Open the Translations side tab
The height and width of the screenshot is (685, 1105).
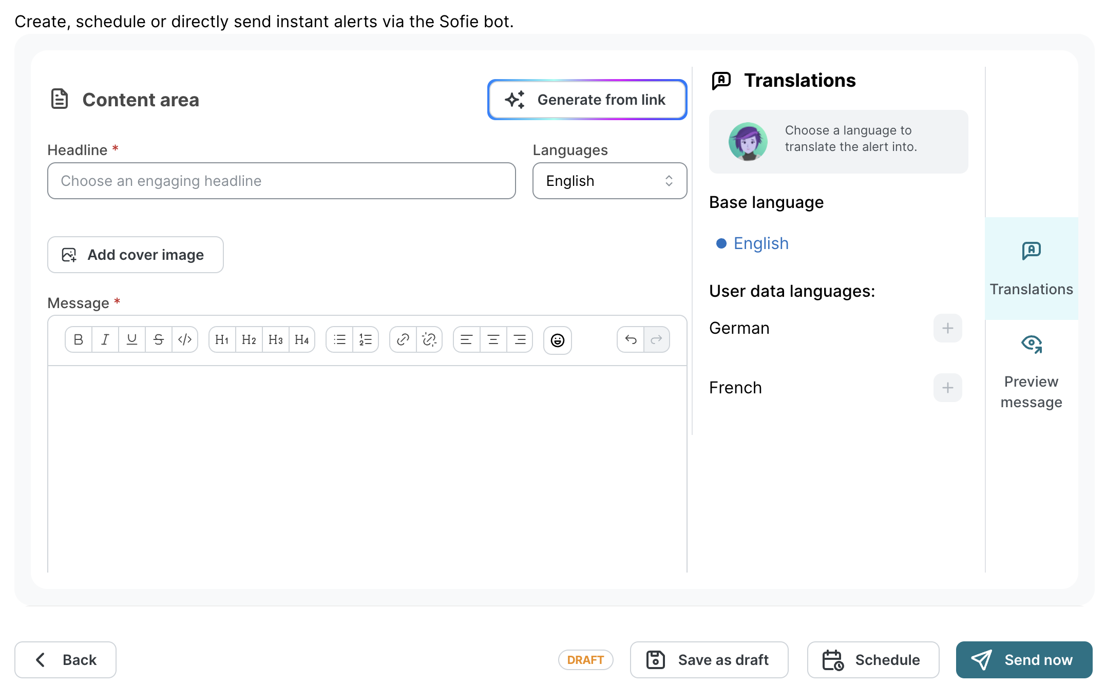point(1031,269)
